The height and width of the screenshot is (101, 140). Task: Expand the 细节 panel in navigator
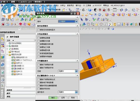point(21,93)
